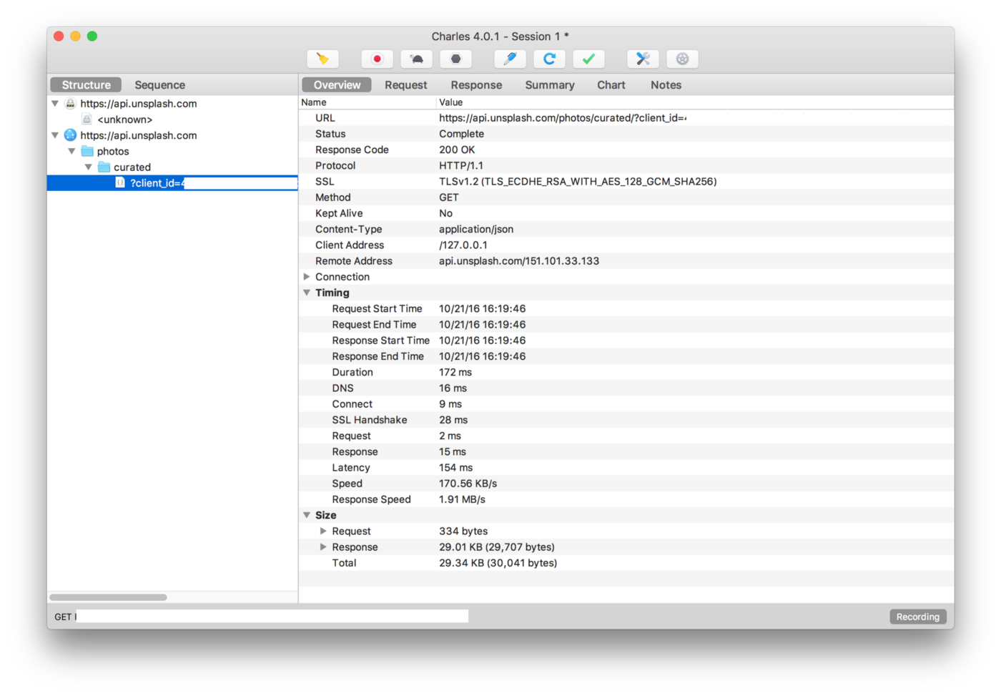The image size is (1001, 696).
Task: Open the Notes tab
Action: (x=666, y=84)
